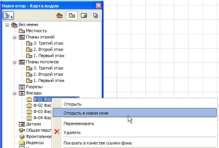Open the Layout Book icon
Image resolution: width=219 pixels, height=148 pixels.
[x=84, y=16]
